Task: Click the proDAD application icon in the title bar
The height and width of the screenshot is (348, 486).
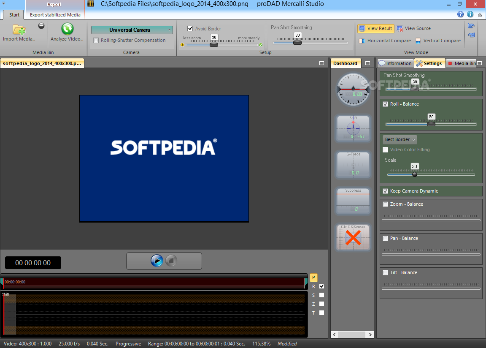Action: pos(91,4)
